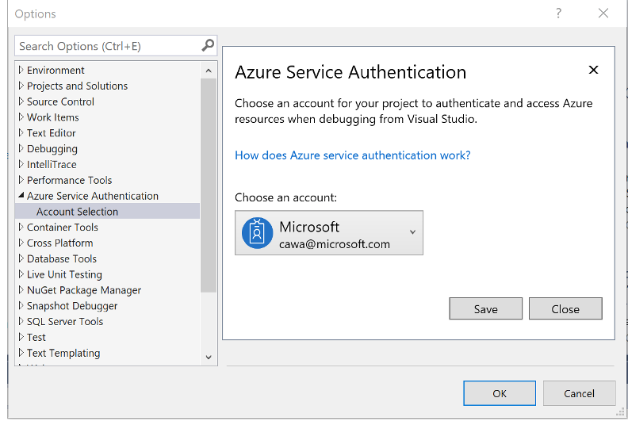
Task: Select Debugging category
Action: [52, 149]
